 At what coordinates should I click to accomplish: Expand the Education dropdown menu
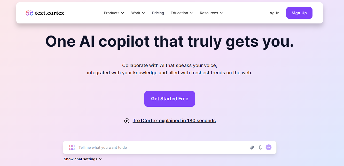[x=182, y=13]
